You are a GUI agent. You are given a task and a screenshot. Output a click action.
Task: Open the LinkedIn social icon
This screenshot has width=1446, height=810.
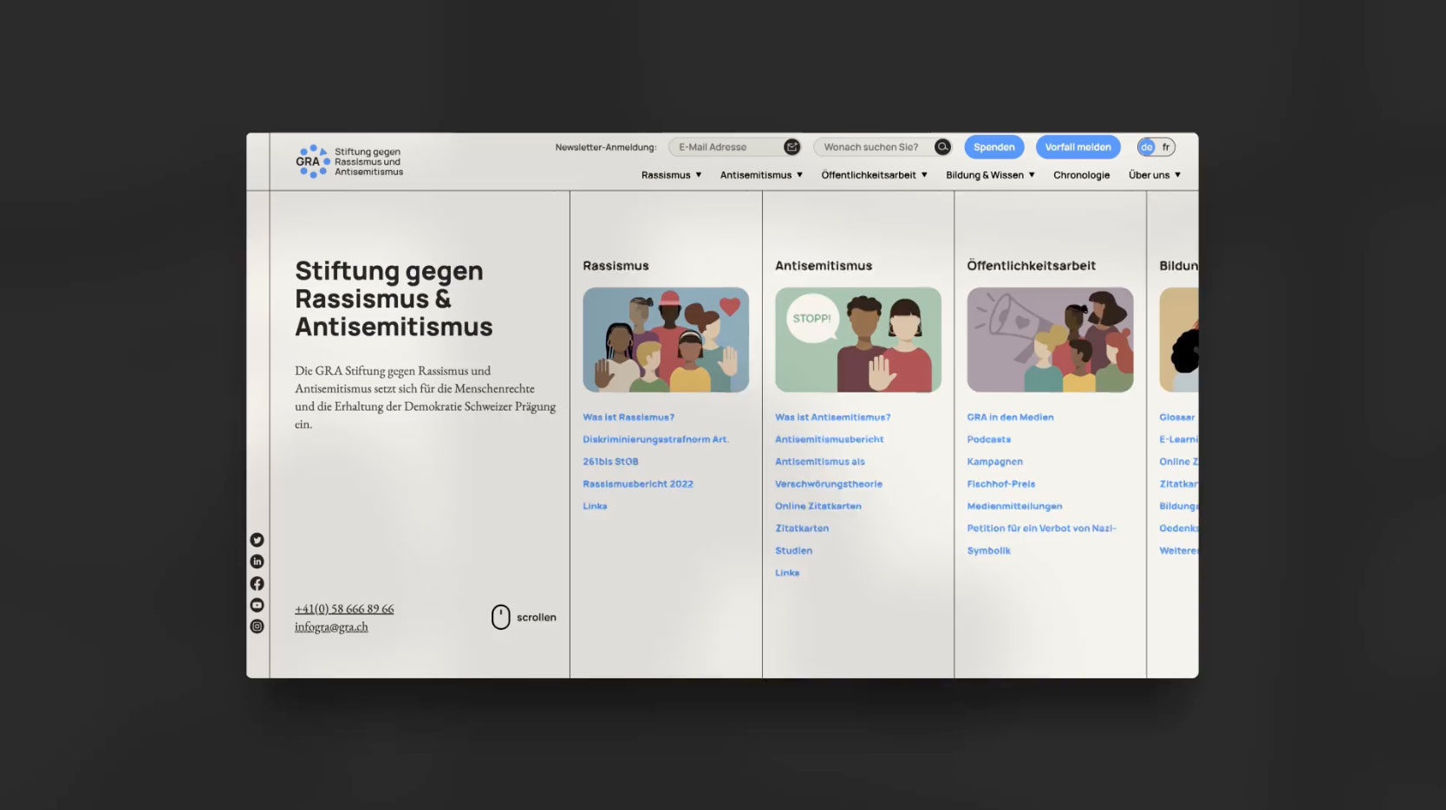[257, 561]
